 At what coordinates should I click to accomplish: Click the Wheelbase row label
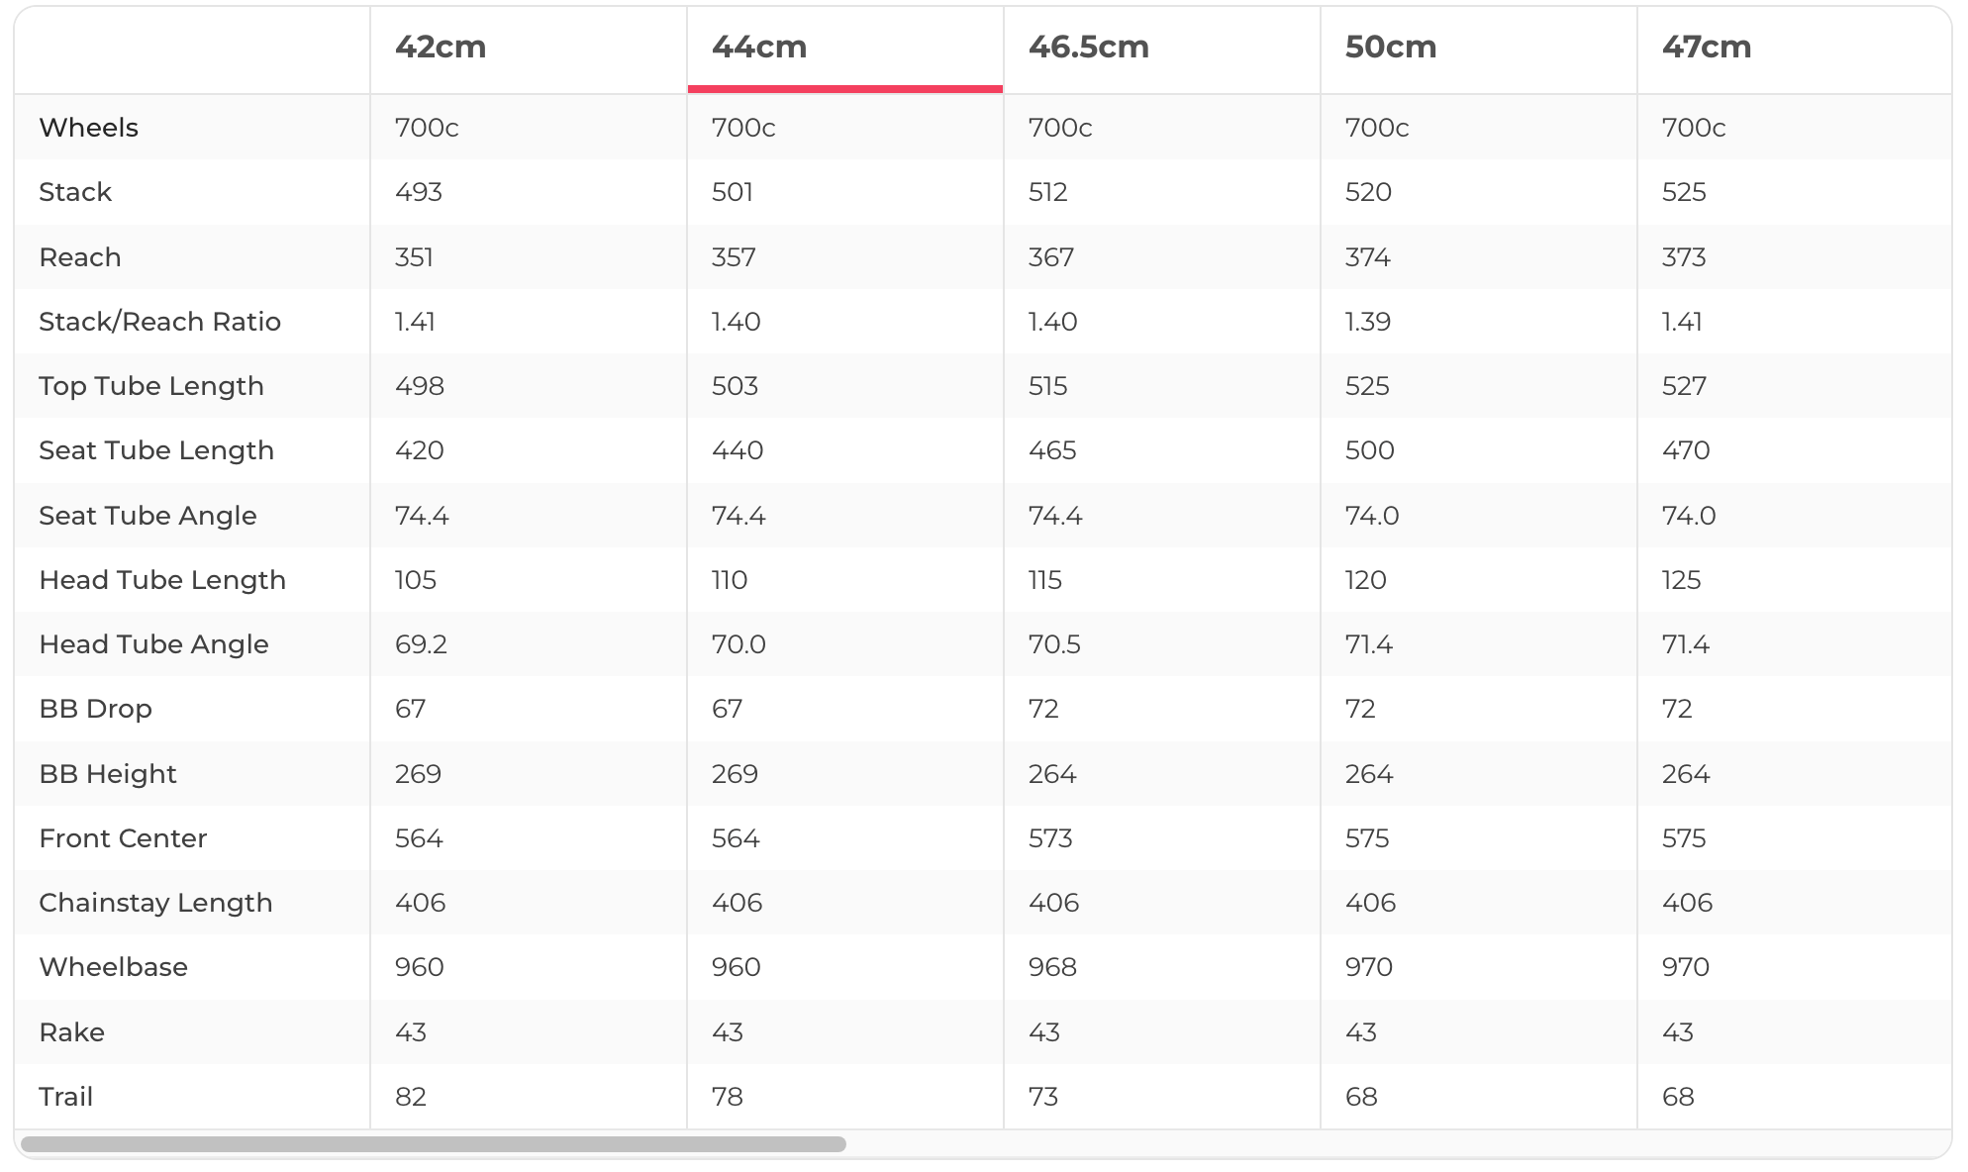click(113, 967)
